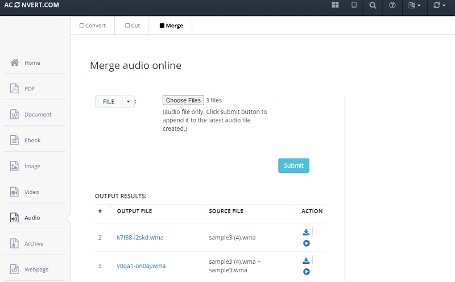Select the Merge option in the top tabs

point(171,26)
